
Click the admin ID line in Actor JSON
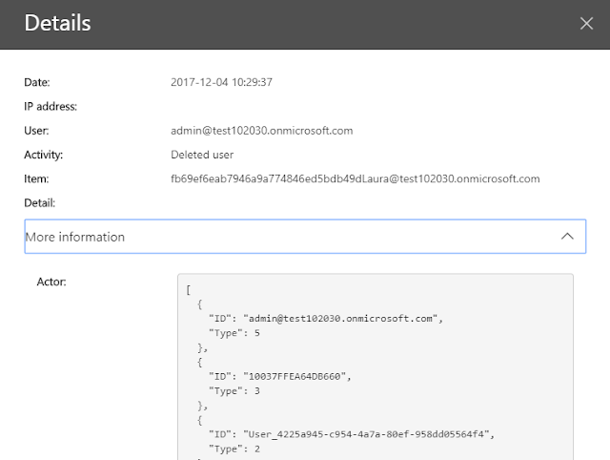(326, 318)
